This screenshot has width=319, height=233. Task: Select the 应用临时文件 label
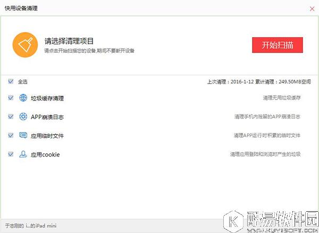[x=47, y=136]
